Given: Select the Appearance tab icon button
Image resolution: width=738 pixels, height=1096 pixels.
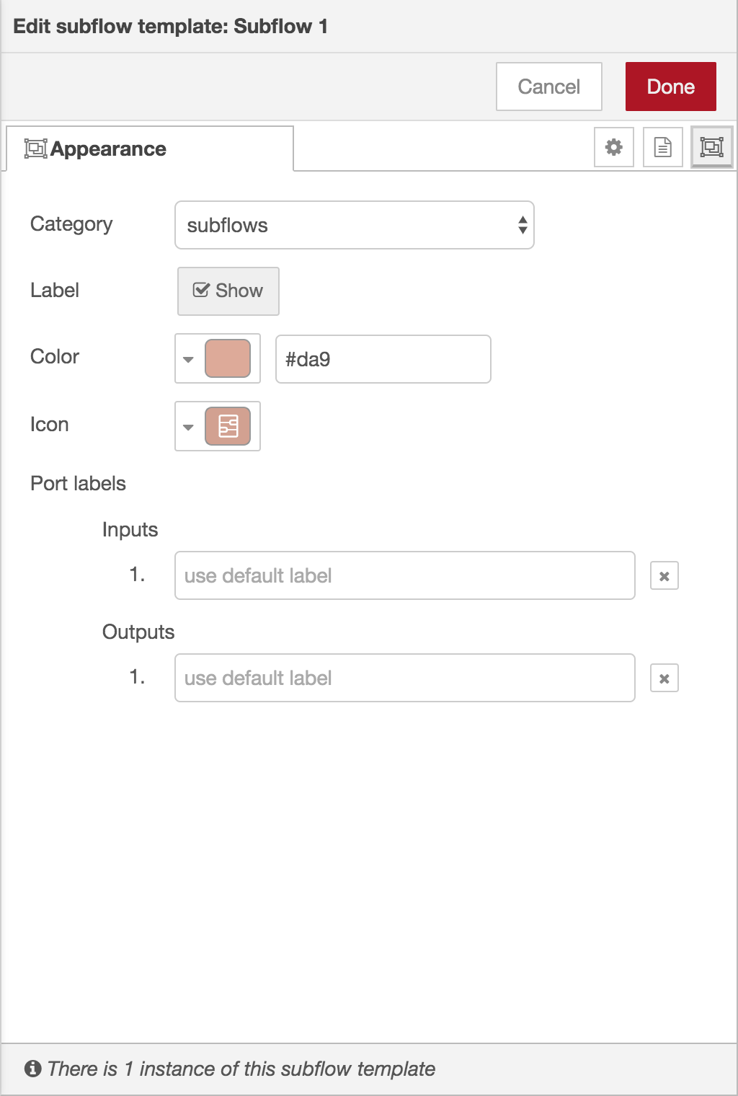Looking at the screenshot, I should pyautogui.click(x=711, y=147).
